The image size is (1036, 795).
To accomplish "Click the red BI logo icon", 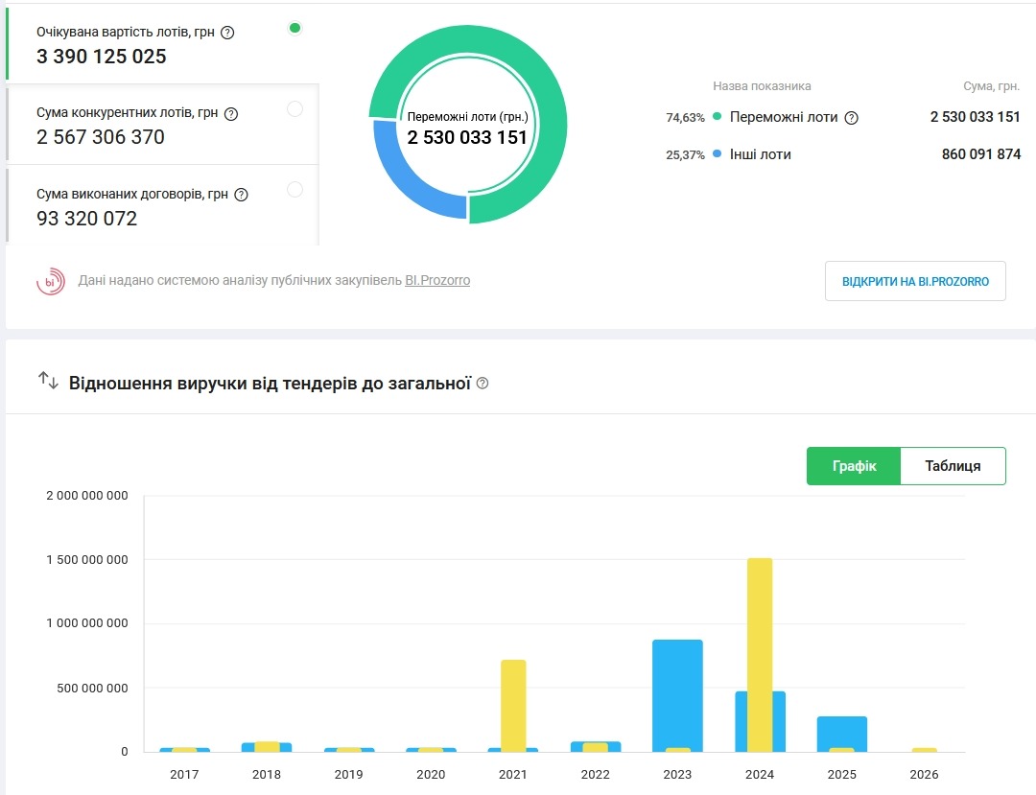I will pyautogui.click(x=50, y=281).
